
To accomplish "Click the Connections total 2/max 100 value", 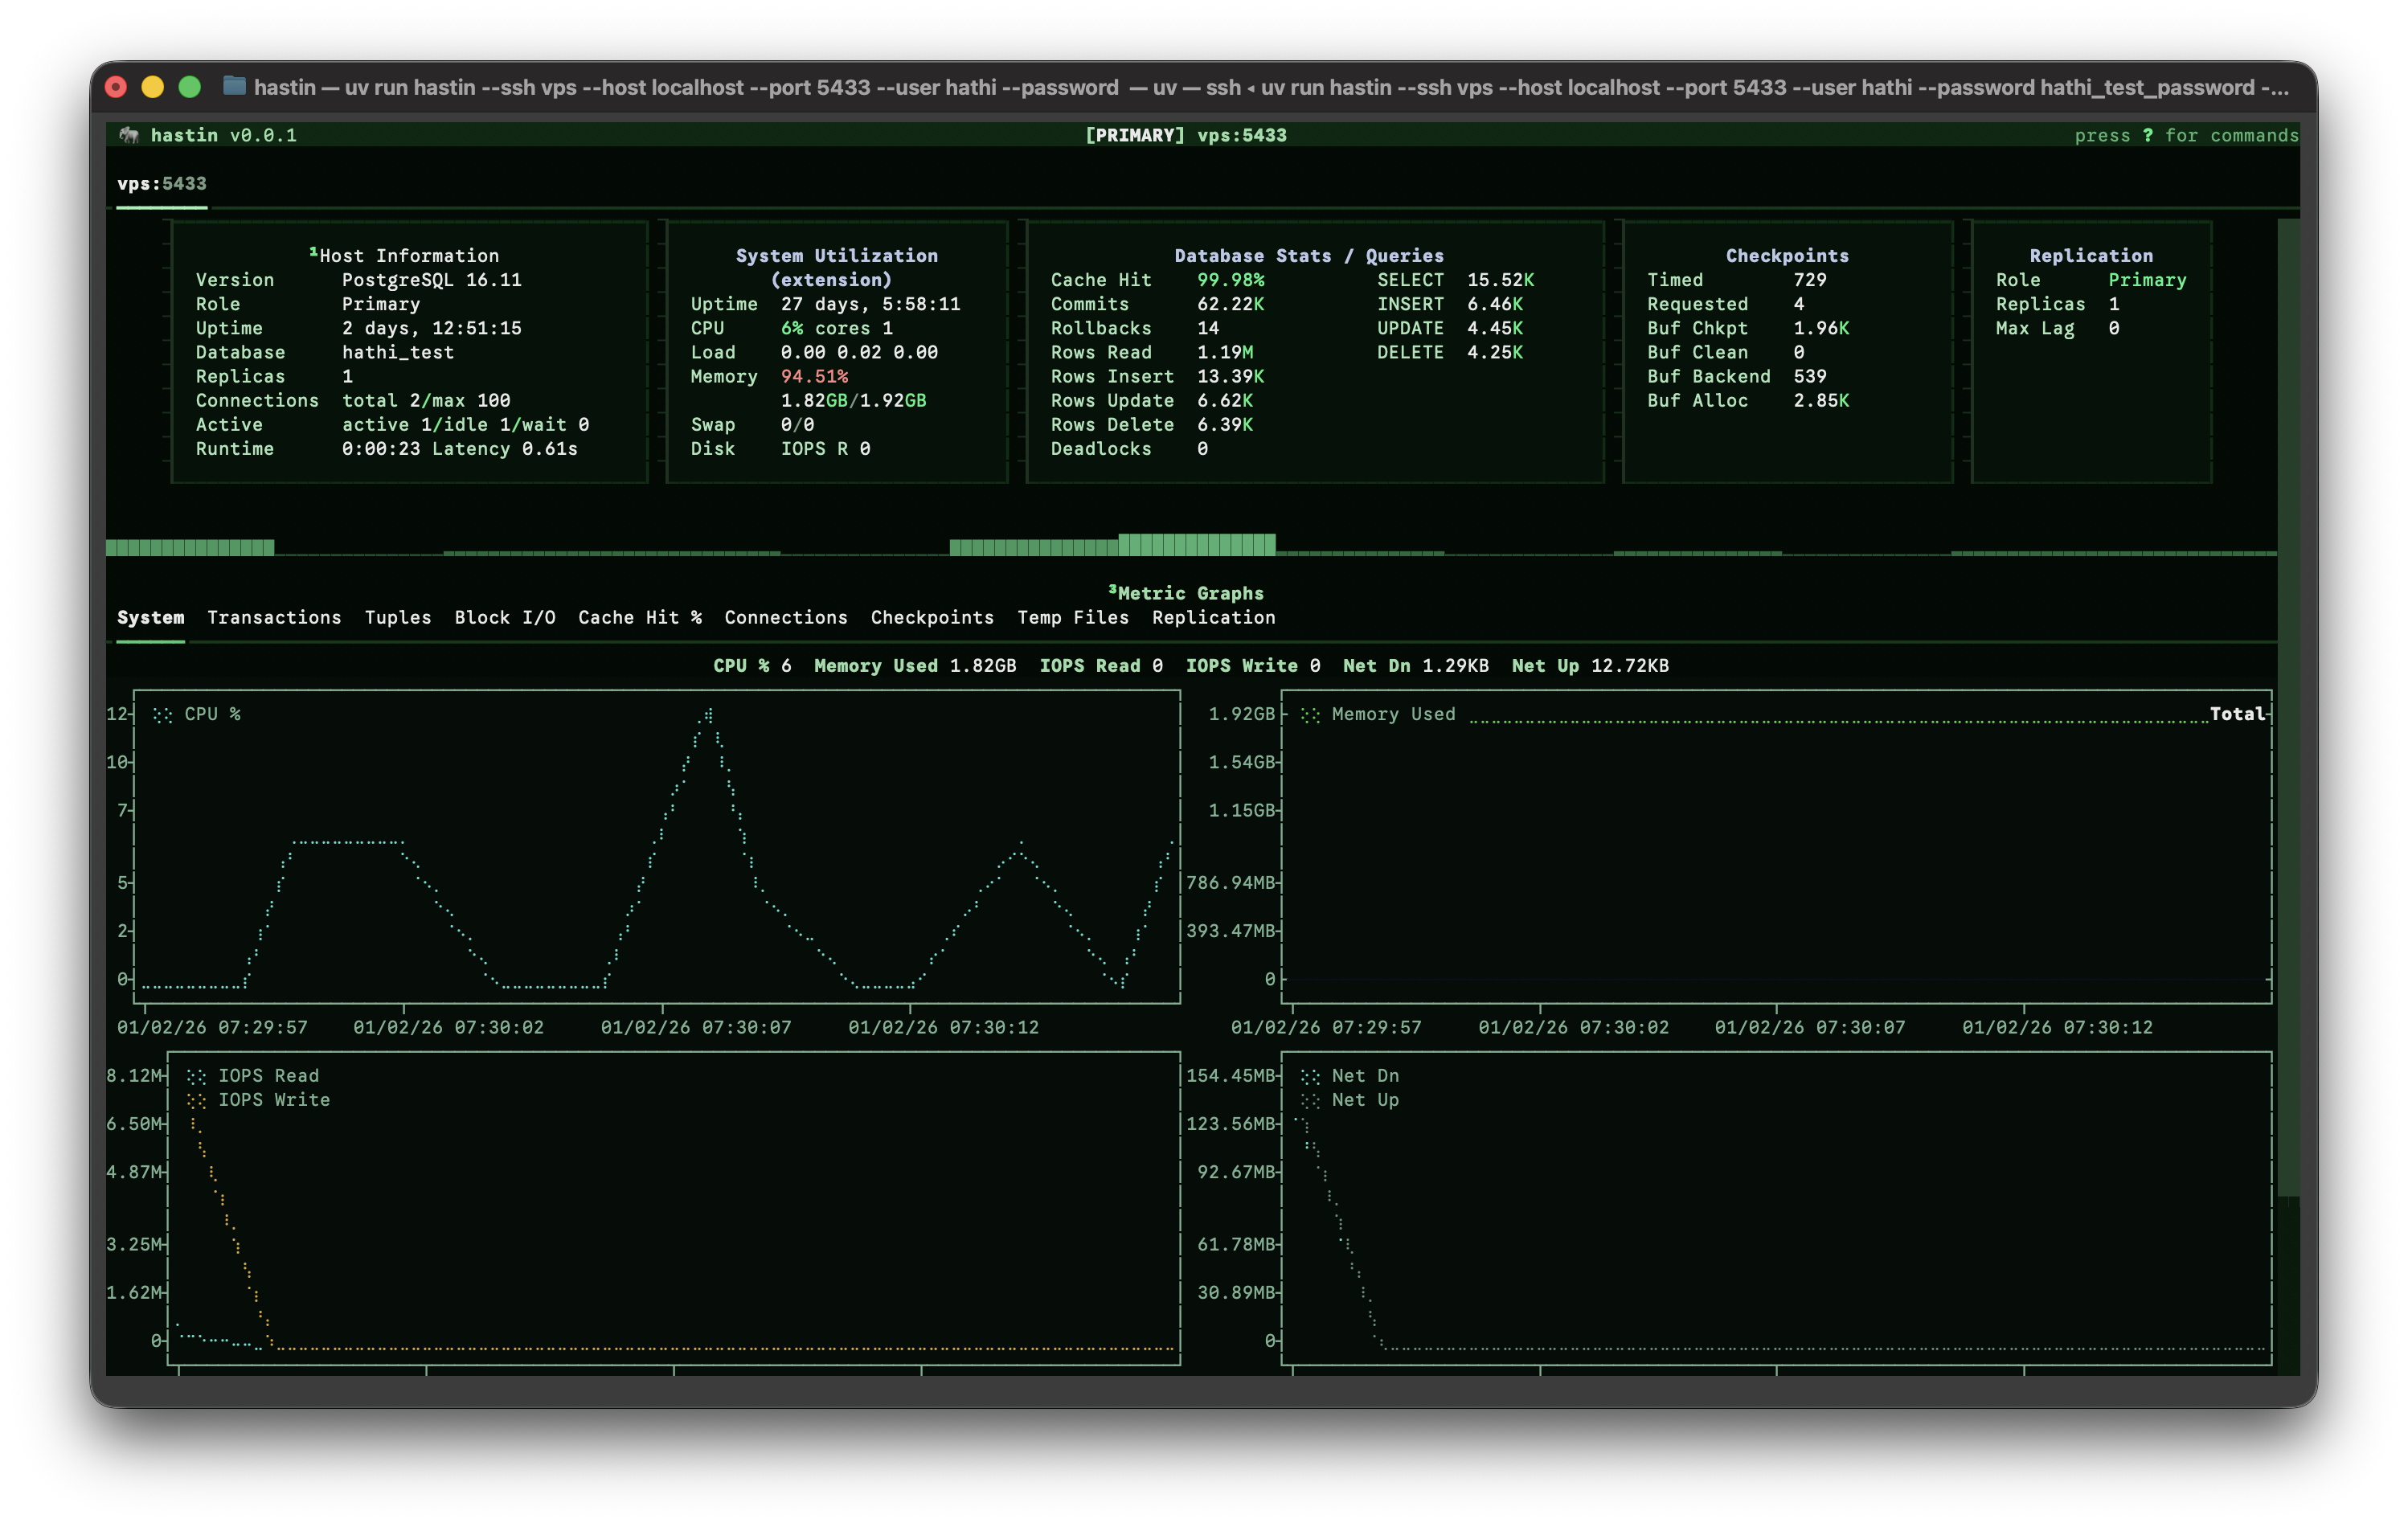I will point(426,400).
